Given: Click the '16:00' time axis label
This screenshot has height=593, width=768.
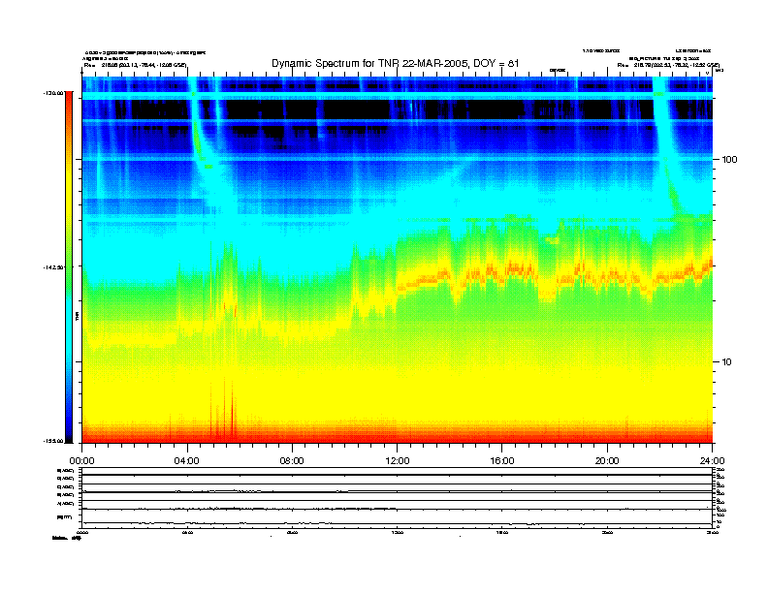Looking at the screenshot, I should click(502, 461).
